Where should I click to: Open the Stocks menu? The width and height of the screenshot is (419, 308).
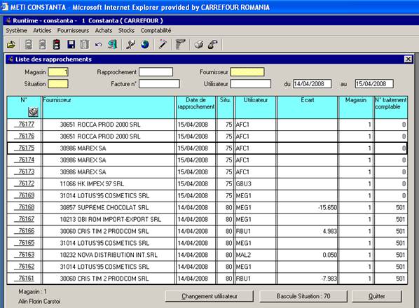click(x=126, y=30)
